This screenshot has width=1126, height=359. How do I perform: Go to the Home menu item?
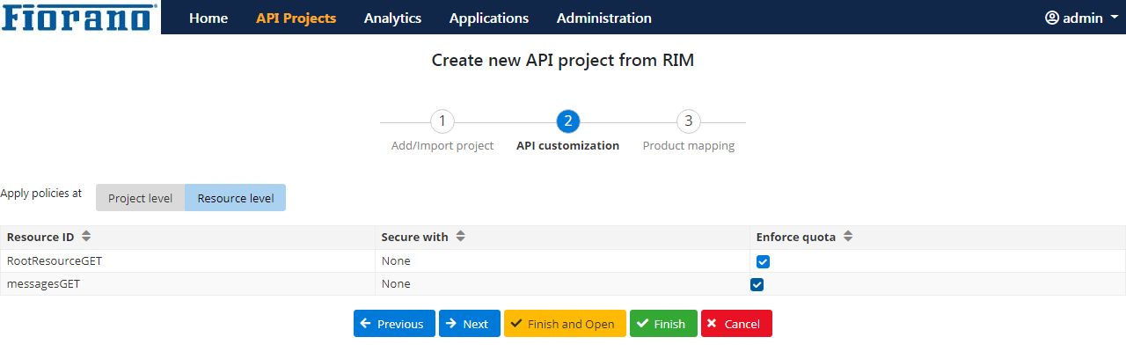coord(208,18)
